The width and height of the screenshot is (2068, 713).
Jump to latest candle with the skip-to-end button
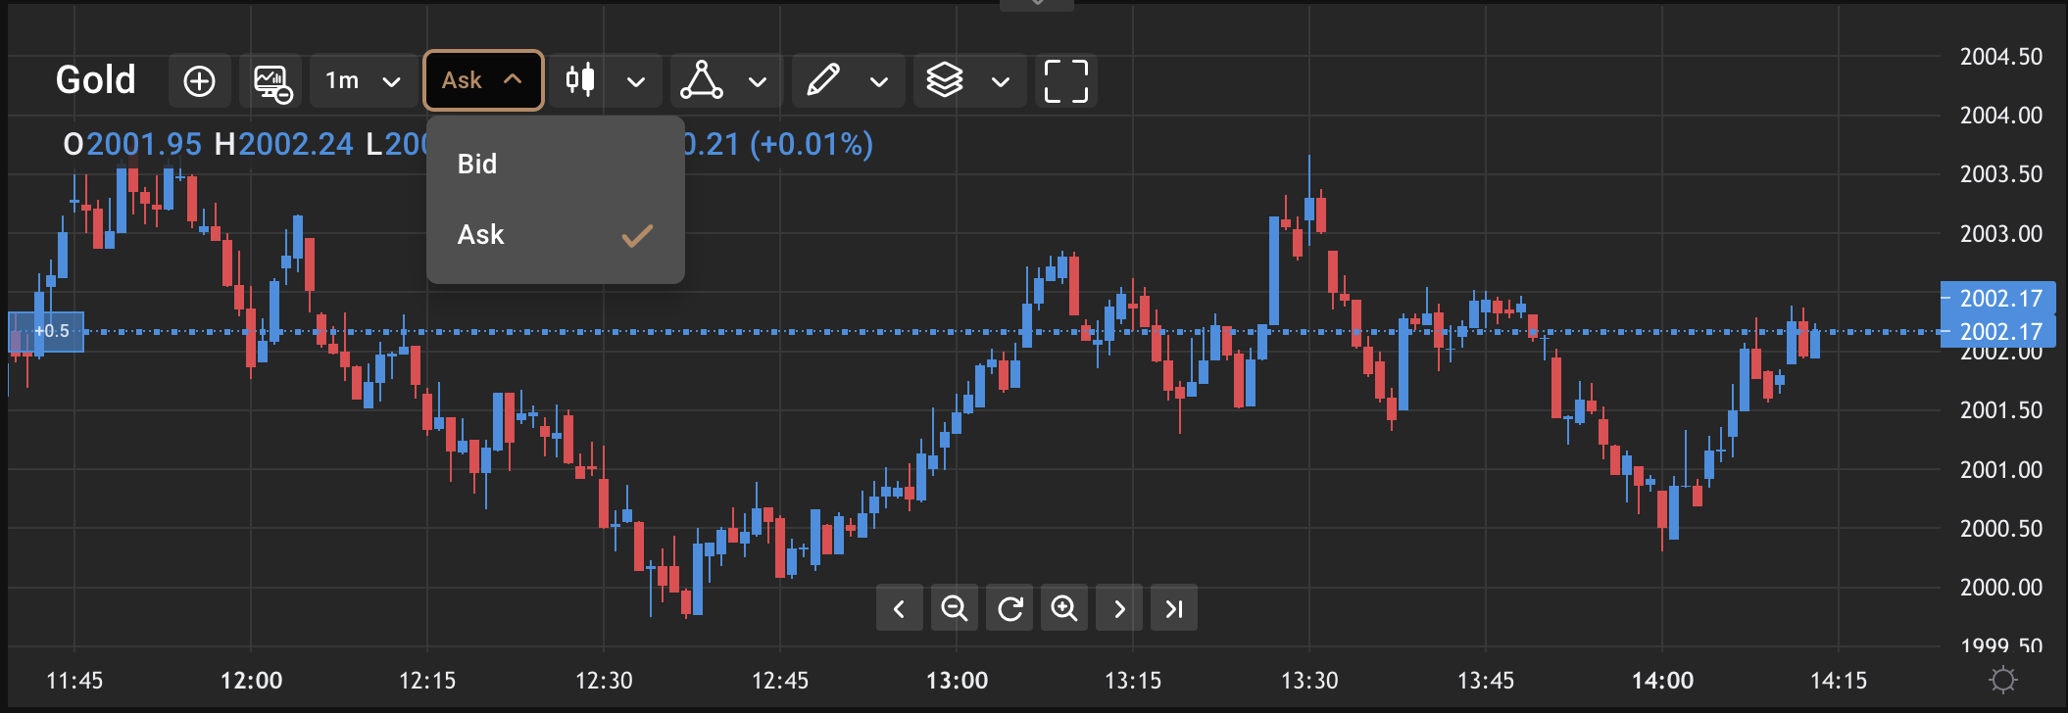tap(1174, 609)
